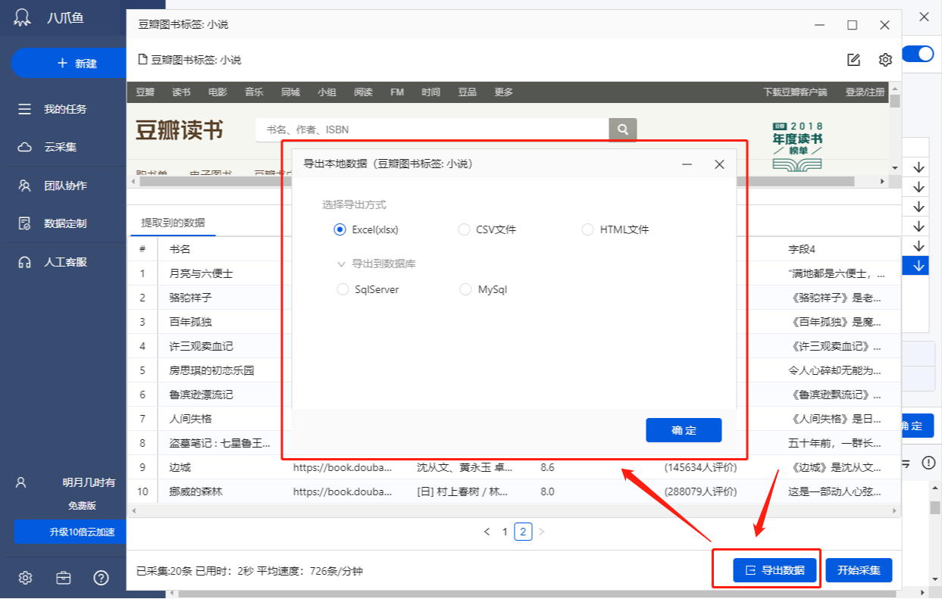Click the 2018 年度读书榜单 banner
Image resolution: width=942 pixels, height=599 pixels.
pos(797,147)
